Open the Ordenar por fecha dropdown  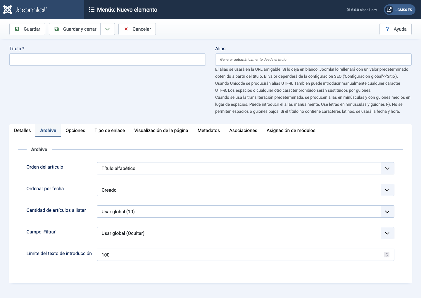click(x=246, y=190)
